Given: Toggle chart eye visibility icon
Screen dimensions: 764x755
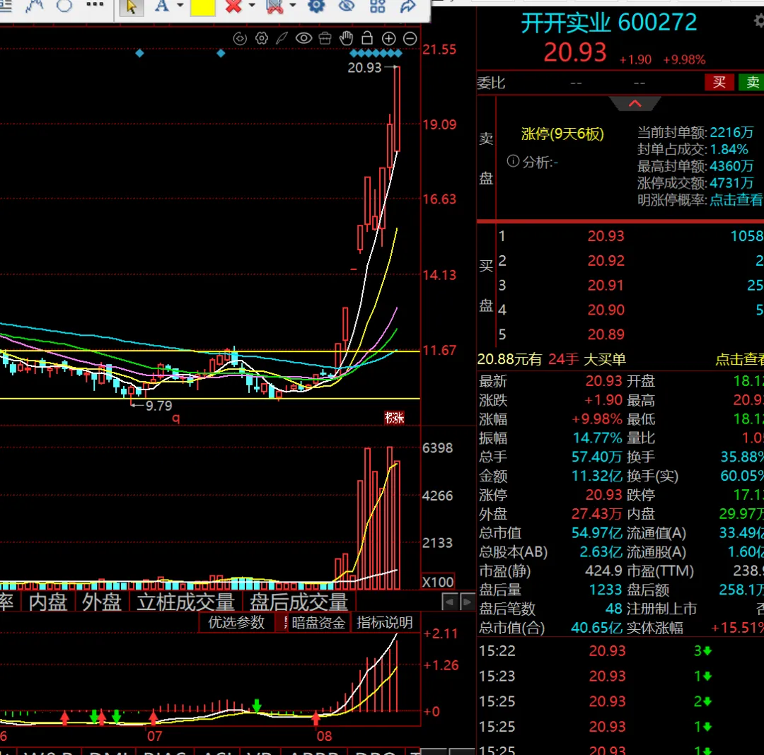Looking at the screenshot, I should tap(303, 38).
